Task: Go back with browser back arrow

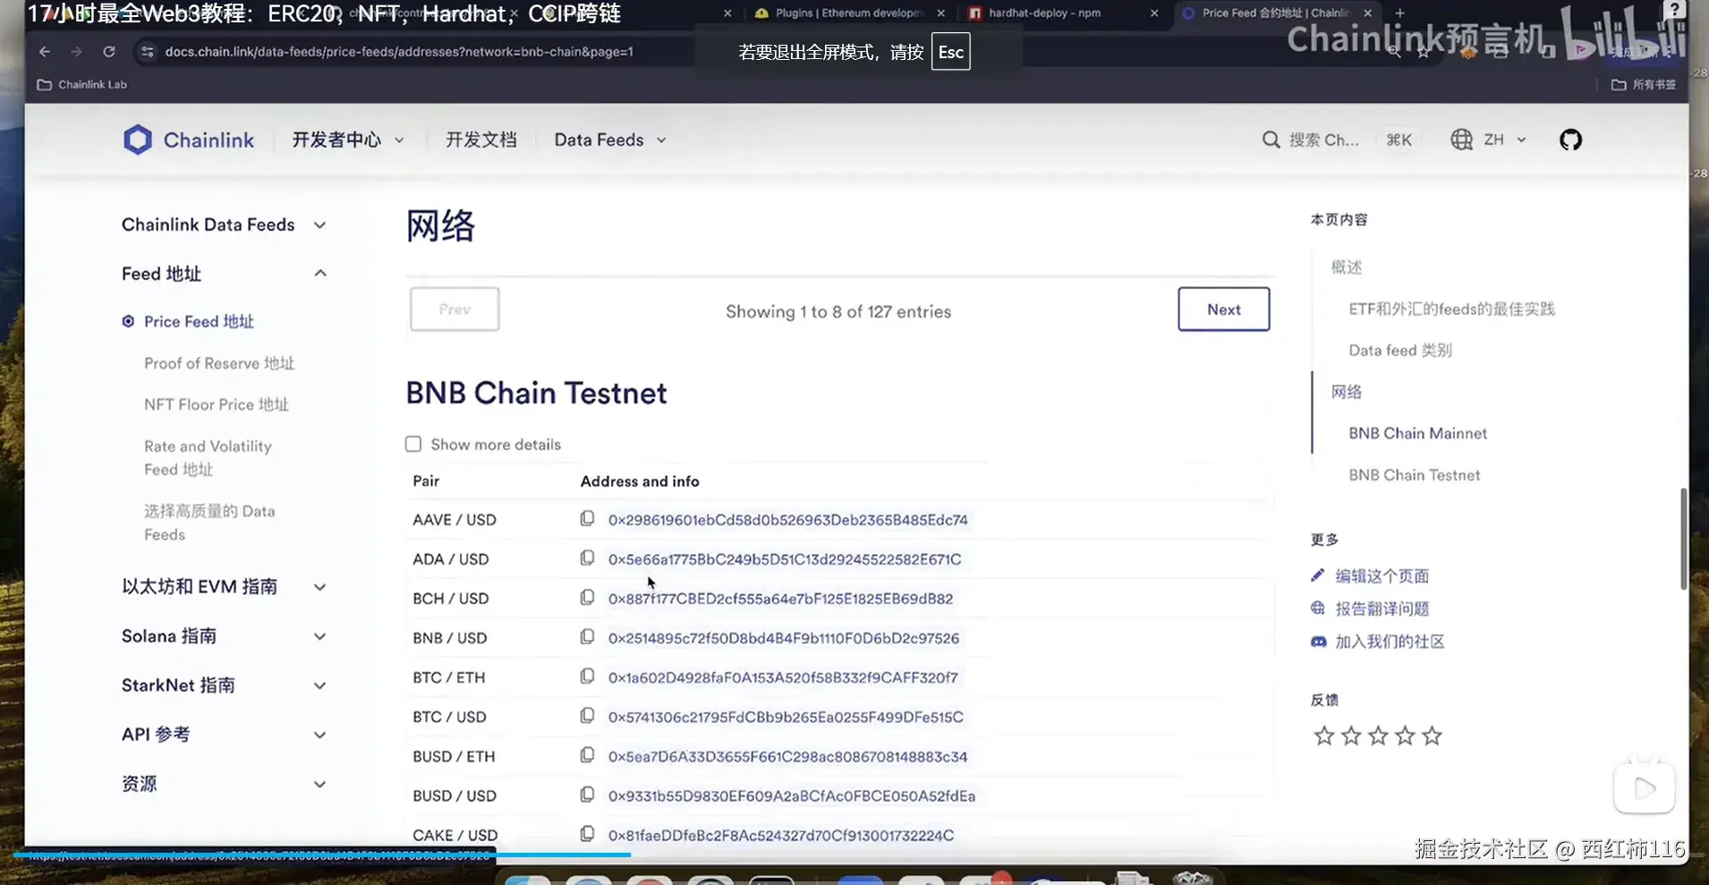Action: (45, 52)
